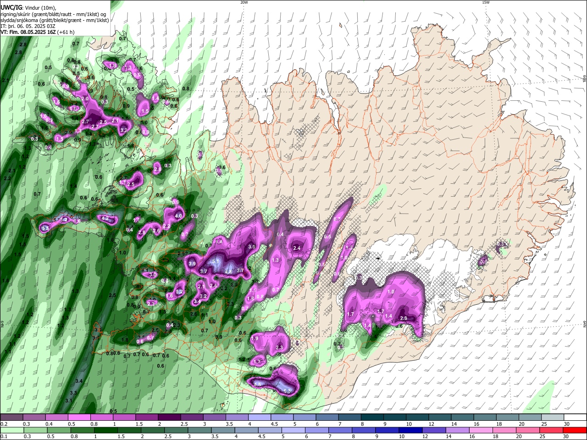Select the "slydda/snjókoma (grátt/bleikt/grænt" legend line

click(55, 20)
